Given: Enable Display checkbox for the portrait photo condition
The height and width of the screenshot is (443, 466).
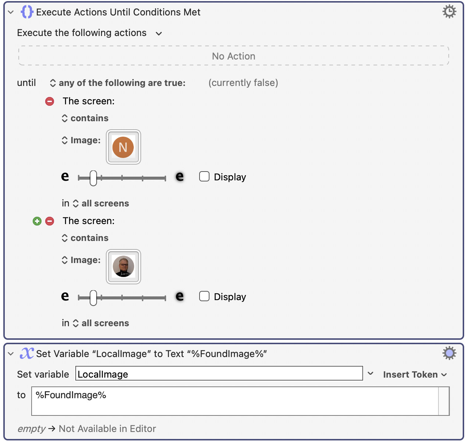Looking at the screenshot, I should click(x=204, y=296).
